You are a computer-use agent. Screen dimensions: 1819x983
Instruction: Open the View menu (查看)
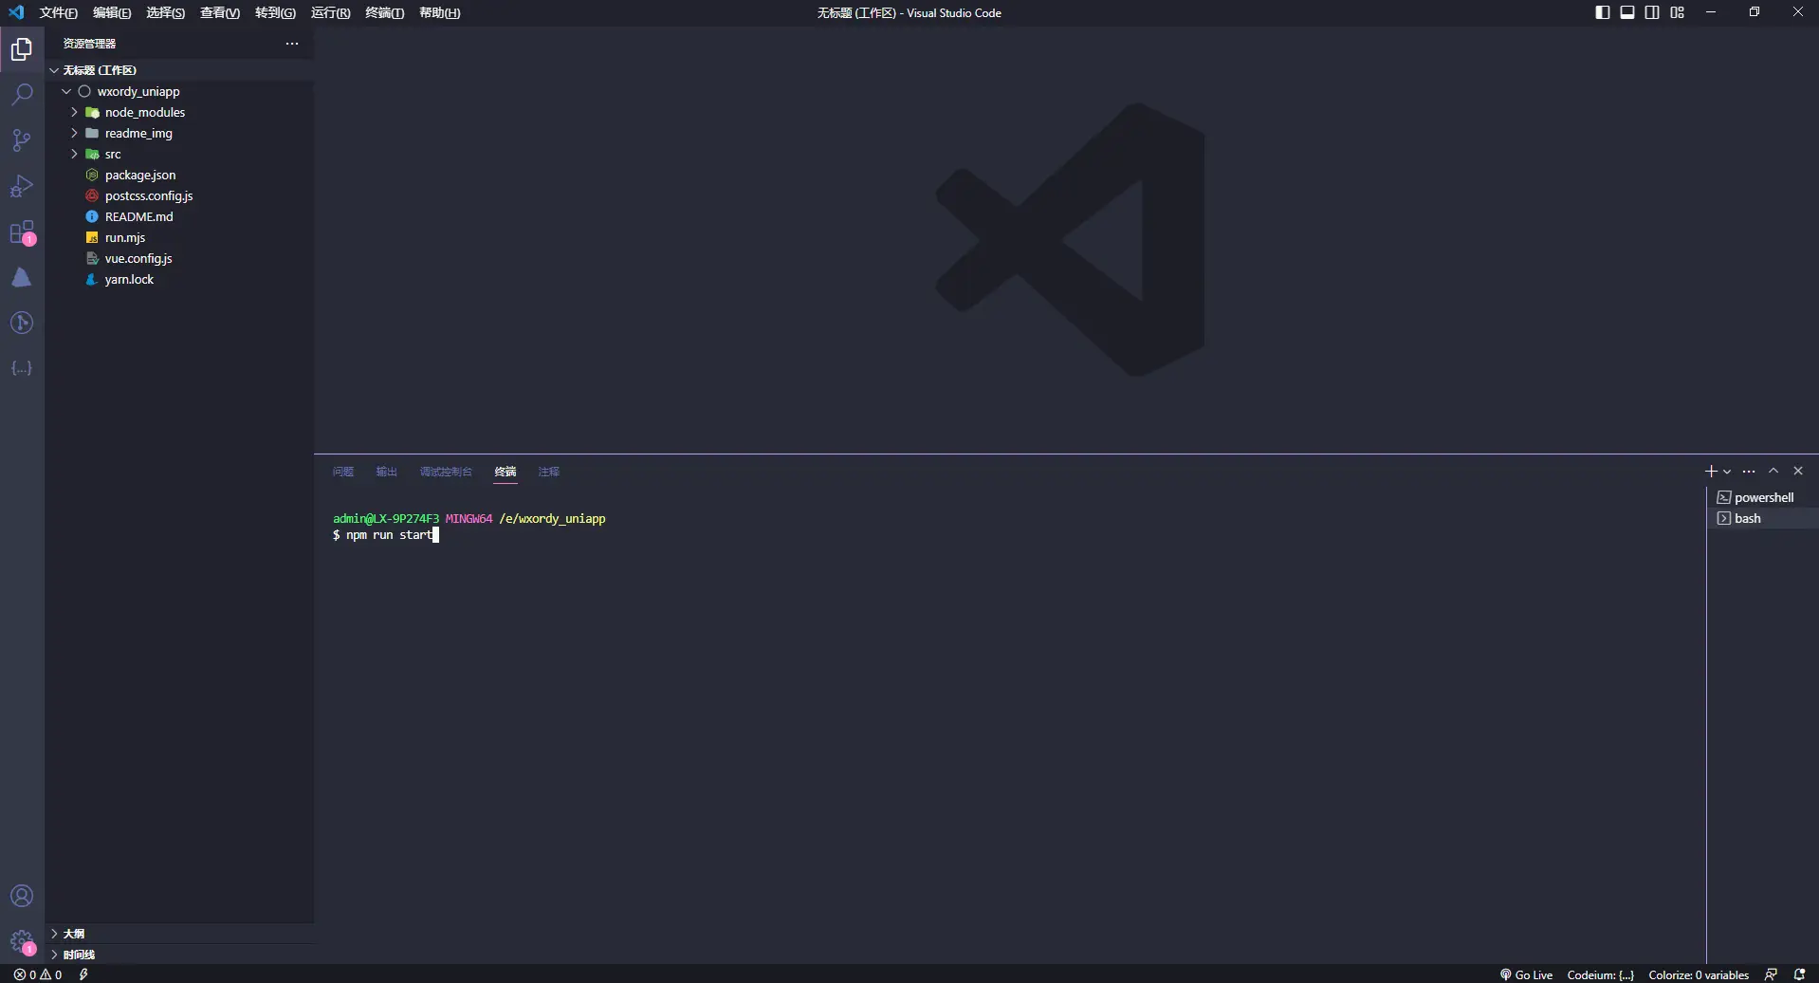220,12
